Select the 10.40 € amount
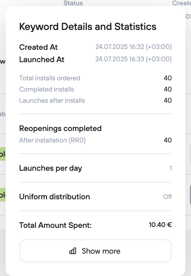Screen dimensions: 191x276 pyautogui.click(x=160, y=225)
